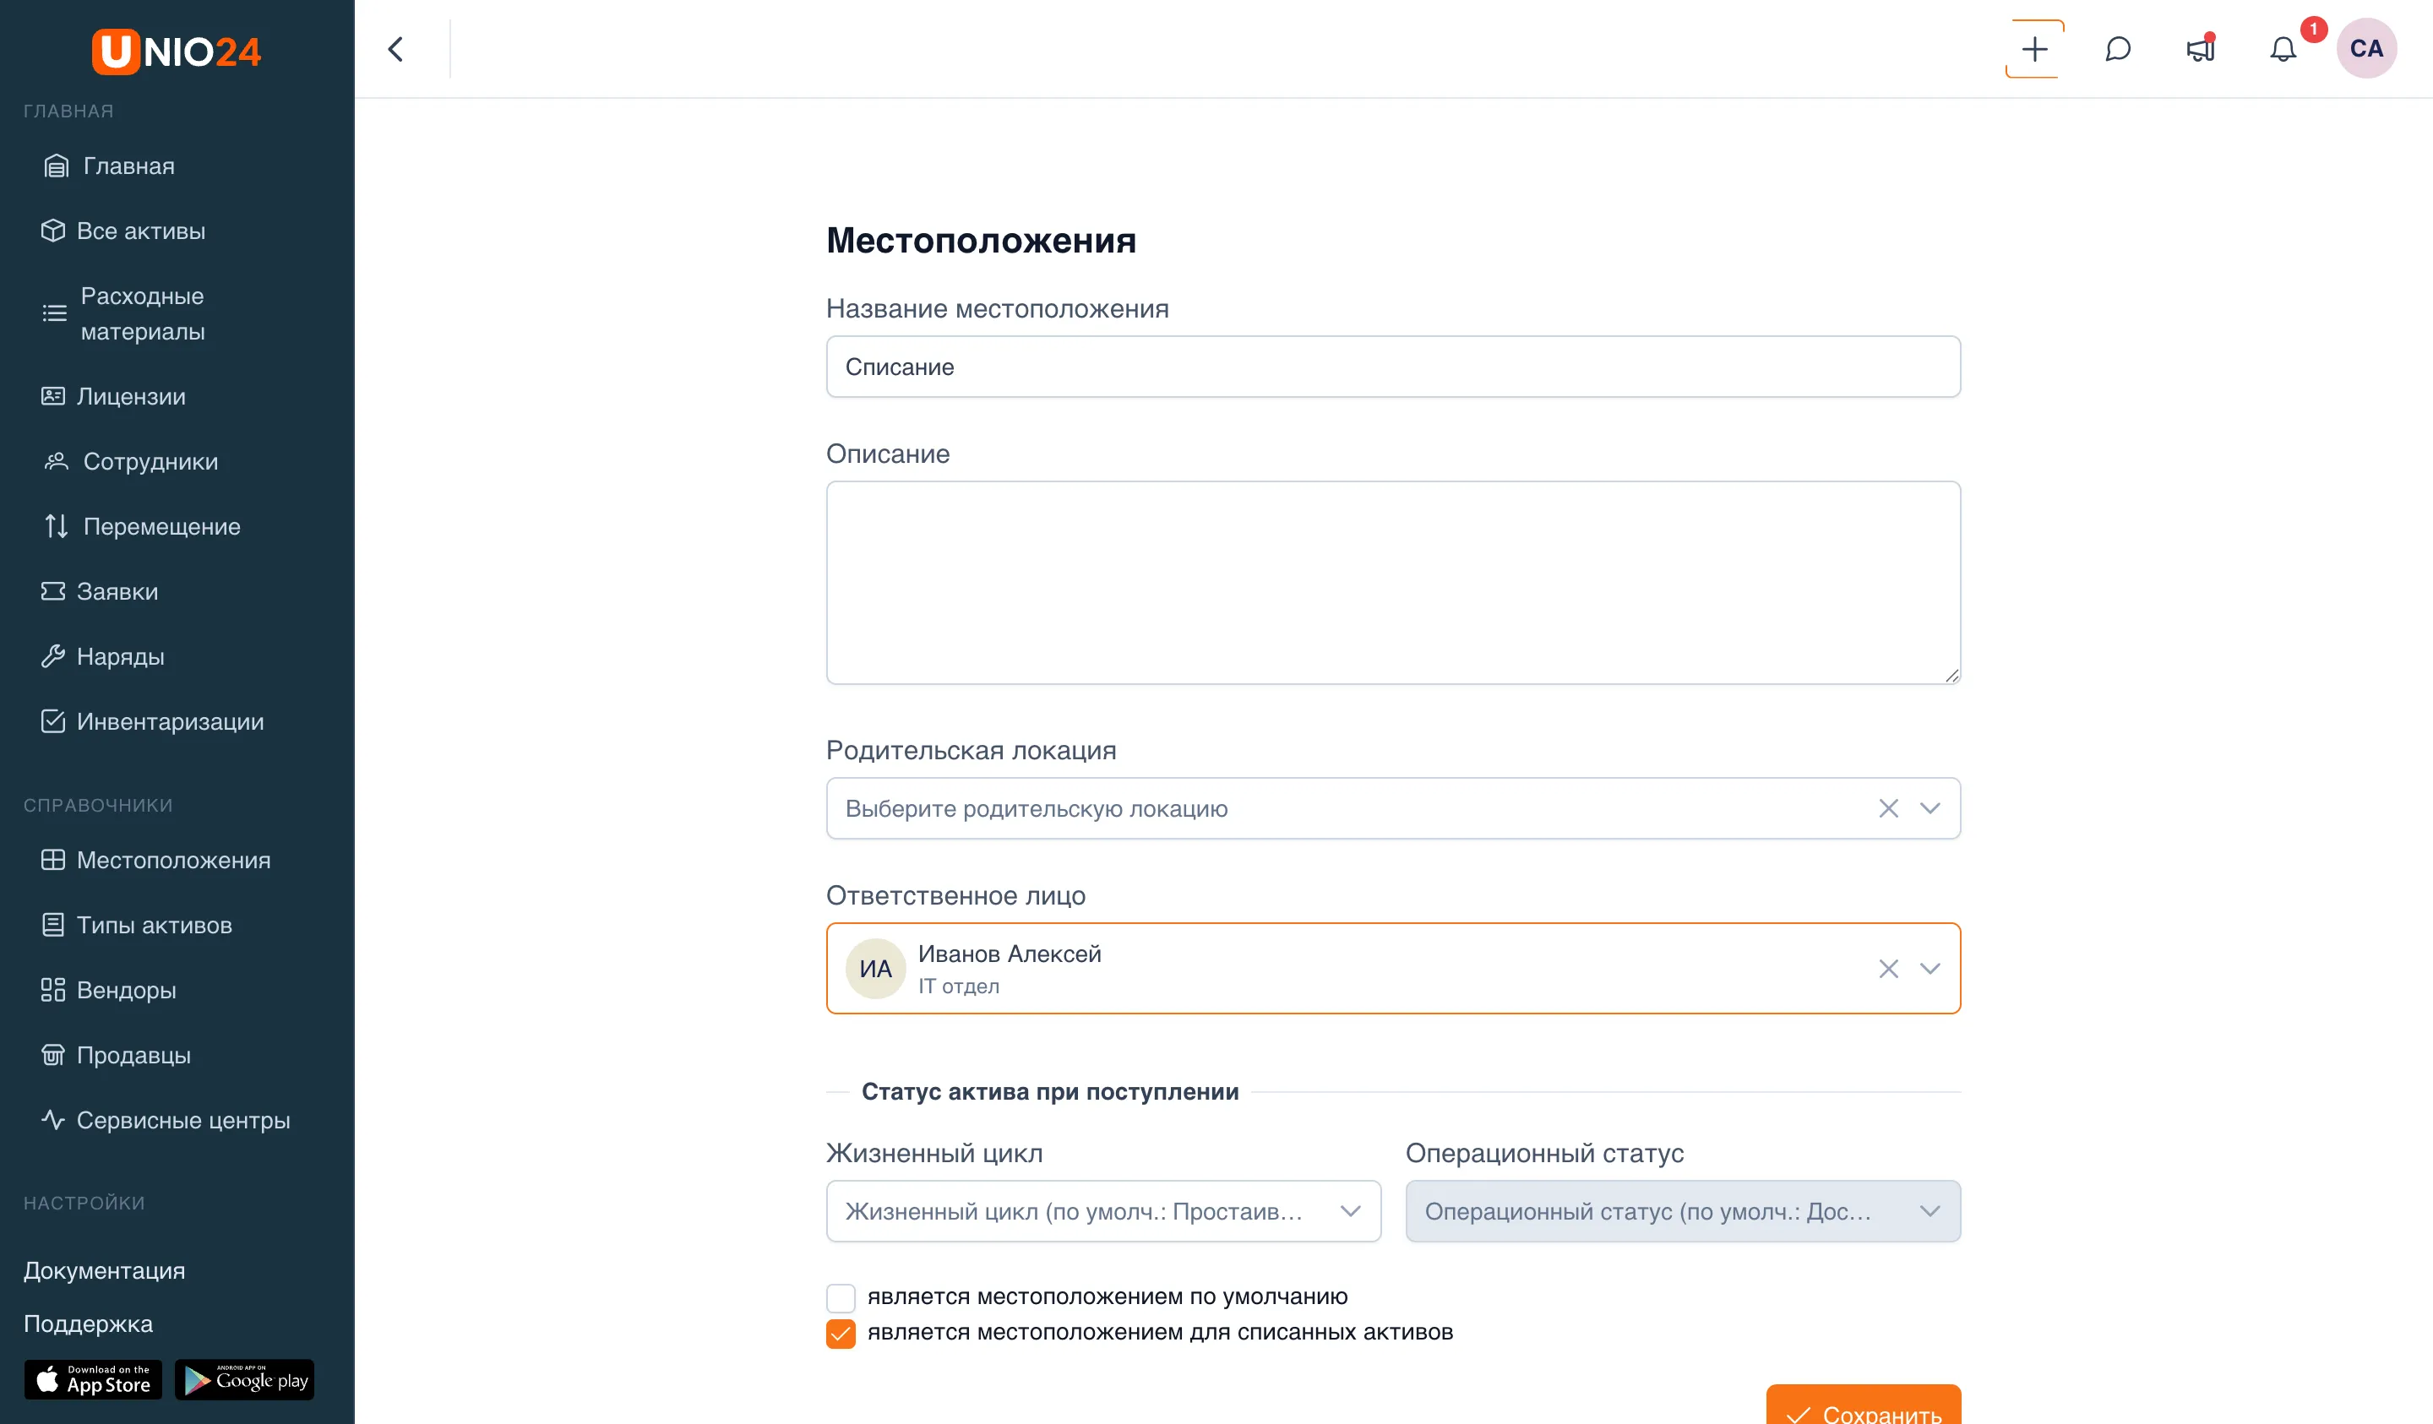
Task: Click the Продавцы shop icon
Action: click(53, 1054)
